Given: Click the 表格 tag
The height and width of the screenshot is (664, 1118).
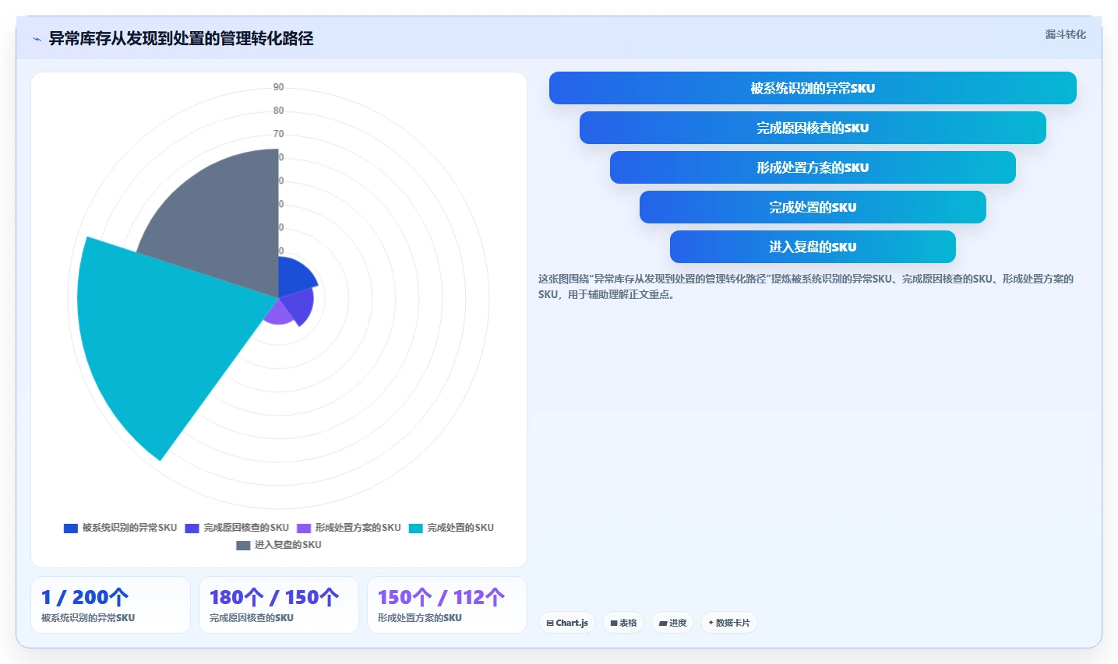Looking at the screenshot, I should click(x=623, y=623).
